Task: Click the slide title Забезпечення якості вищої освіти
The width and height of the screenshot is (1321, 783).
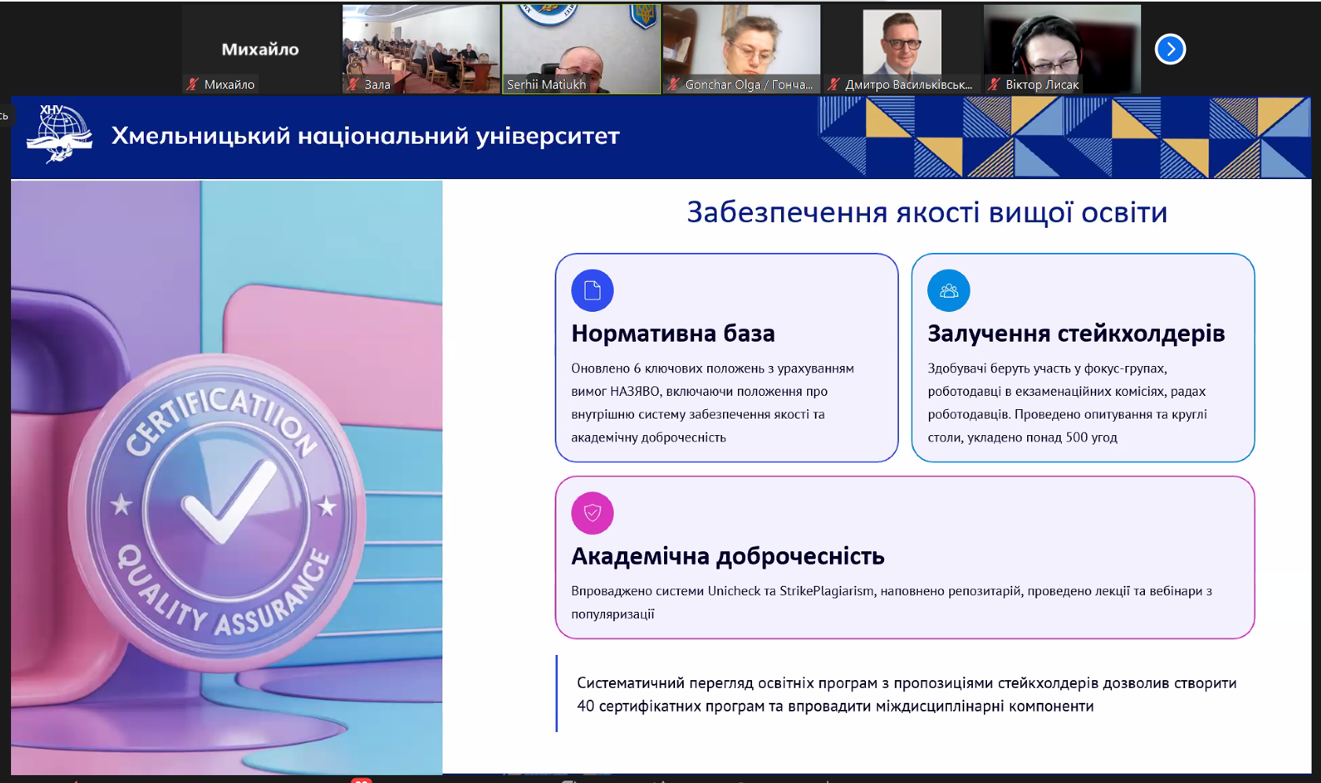Action: click(927, 213)
